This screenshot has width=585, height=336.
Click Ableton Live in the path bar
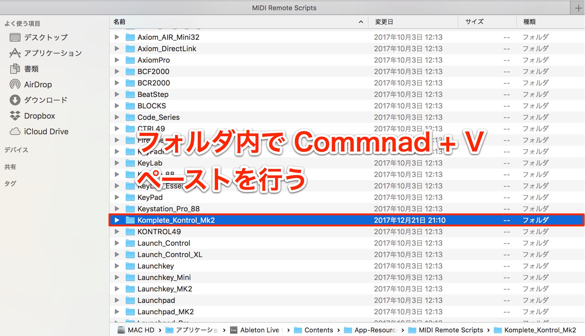(x=256, y=330)
